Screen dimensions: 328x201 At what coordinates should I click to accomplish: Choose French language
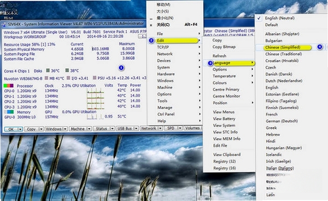[272, 114]
